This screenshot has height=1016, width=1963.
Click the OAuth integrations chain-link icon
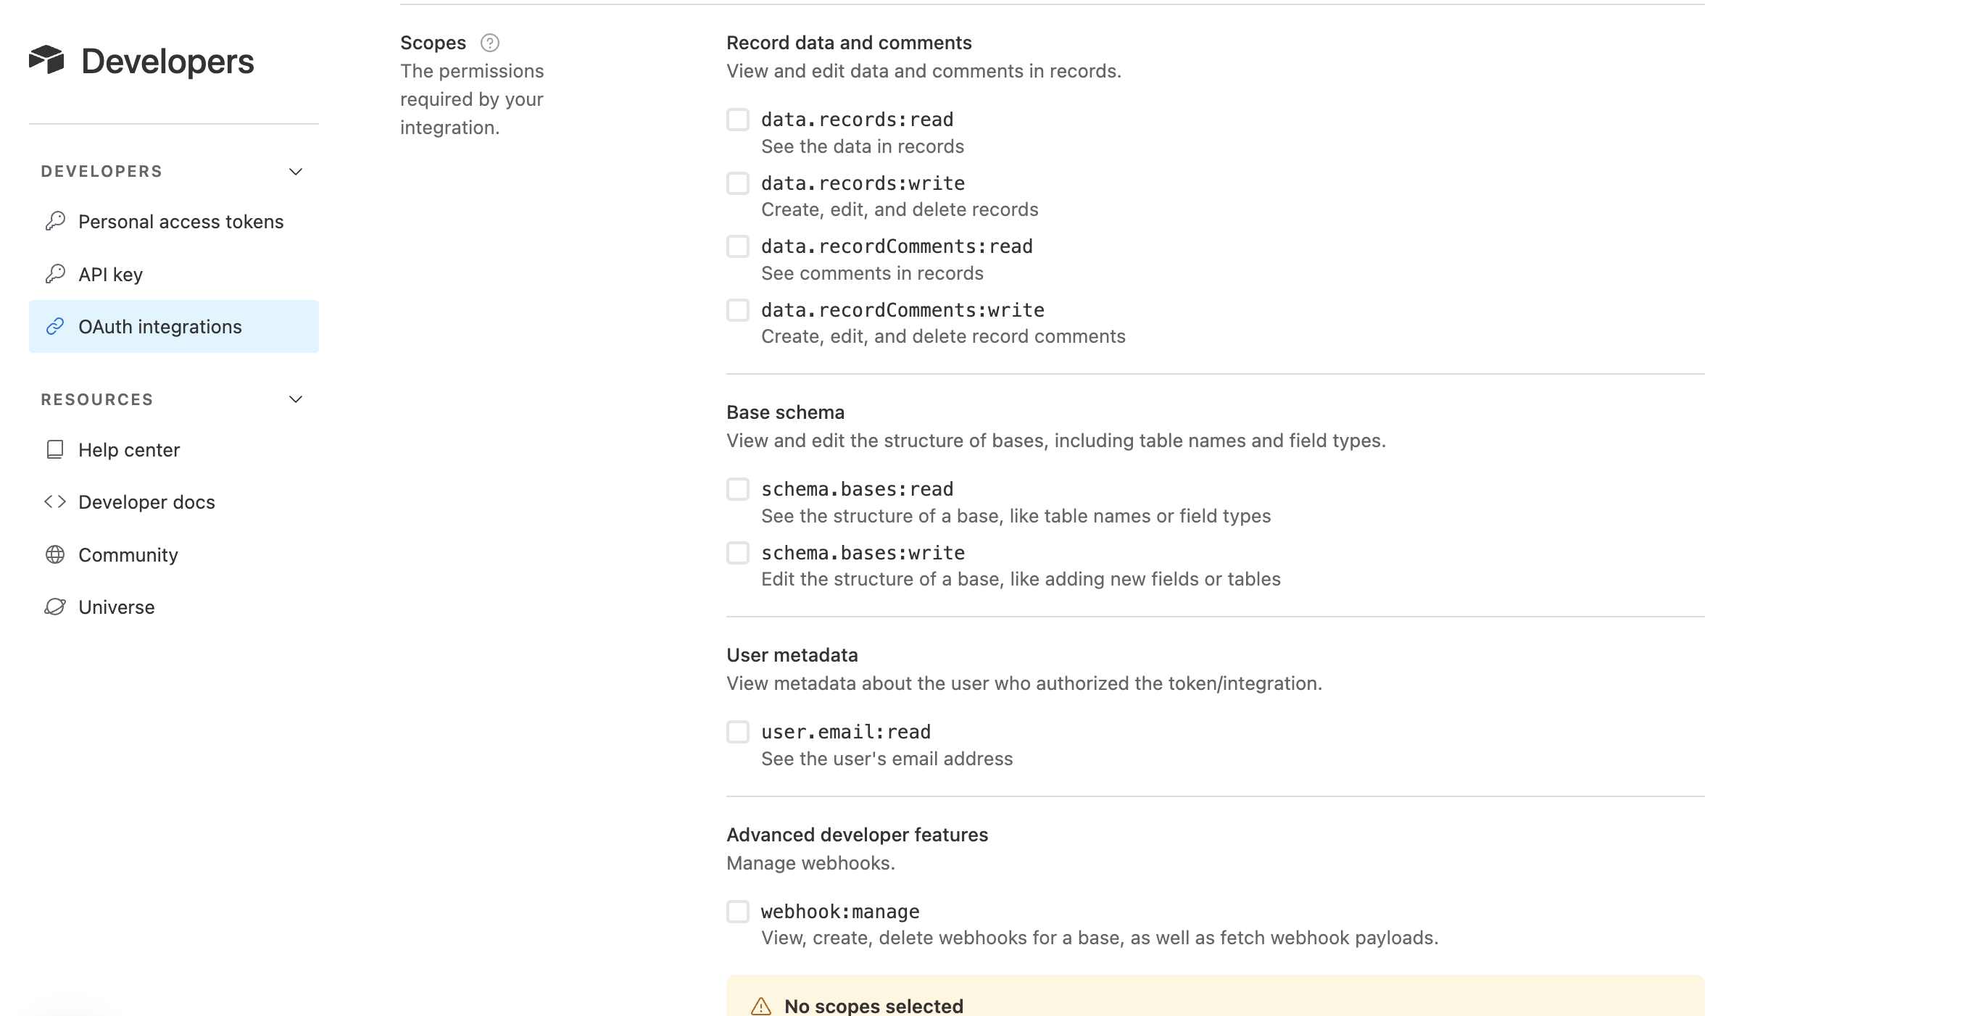point(55,326)
